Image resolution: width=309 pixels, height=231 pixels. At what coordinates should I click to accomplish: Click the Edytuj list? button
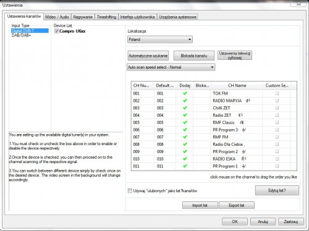click(x=277, y=190)
